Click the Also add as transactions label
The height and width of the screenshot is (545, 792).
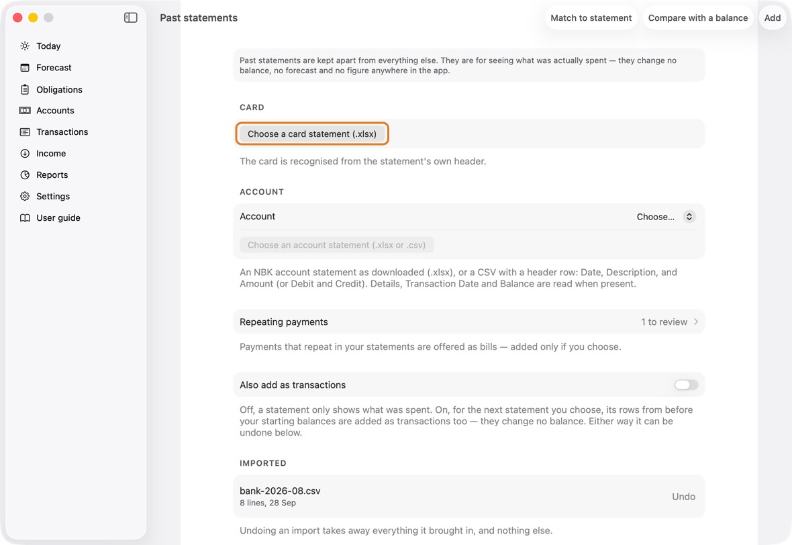coord(293,385)
